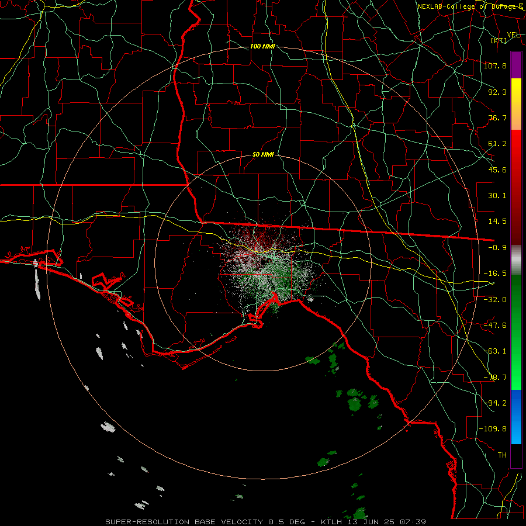The image size is (526, 526).
Task: Select the -63.1 scale value
Action: point(495,351)
